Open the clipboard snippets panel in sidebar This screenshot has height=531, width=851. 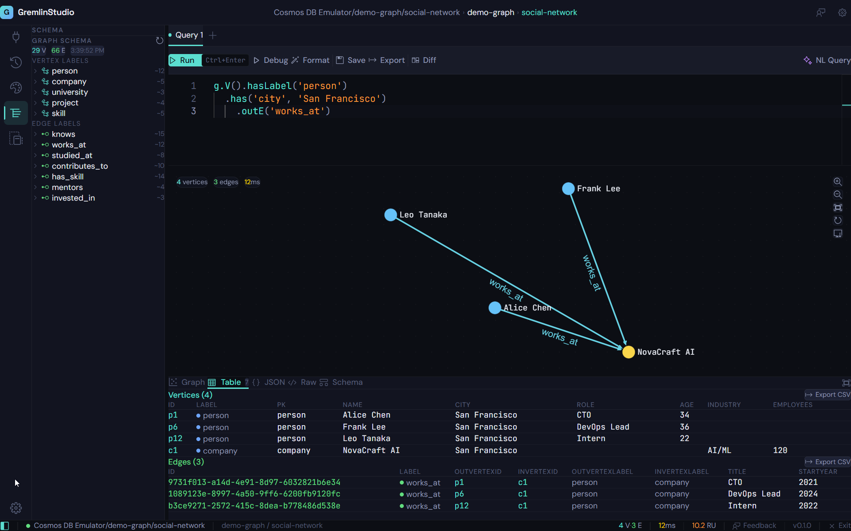pyautogui.click(x=16, y=138)
